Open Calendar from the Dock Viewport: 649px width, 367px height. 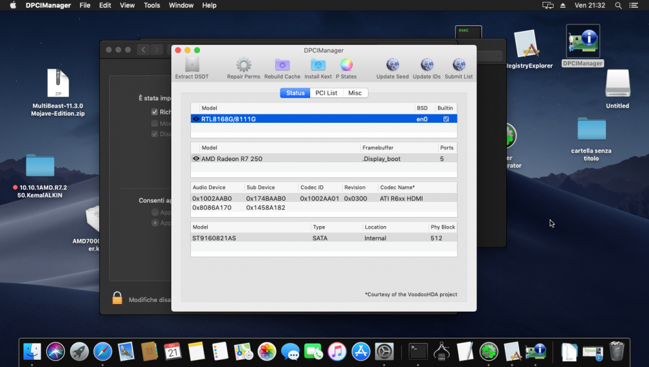(173, 351)
